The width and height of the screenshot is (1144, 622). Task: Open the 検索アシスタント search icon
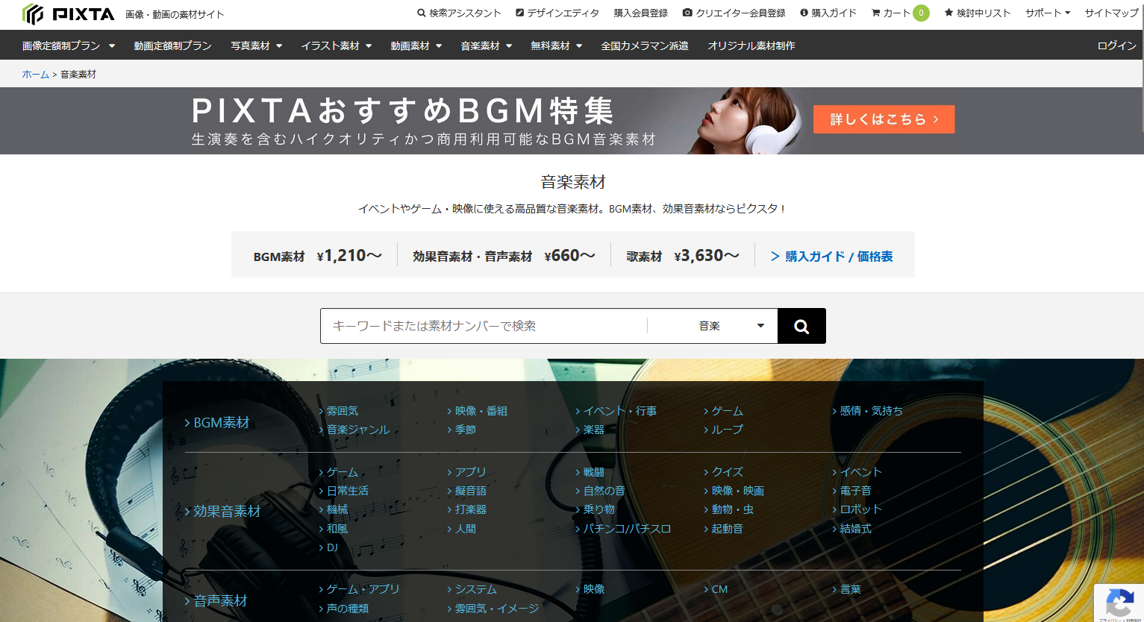point(419,13)
